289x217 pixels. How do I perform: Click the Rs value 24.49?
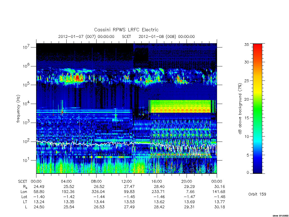(x=39, y=186)
